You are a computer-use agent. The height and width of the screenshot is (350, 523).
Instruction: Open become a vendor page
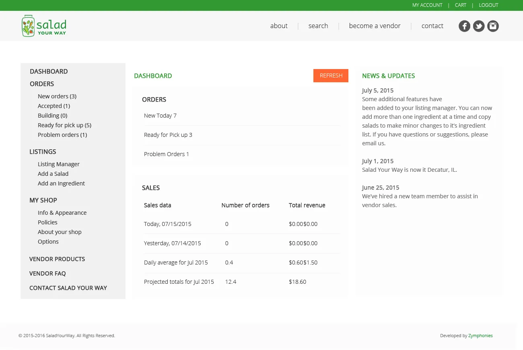pyautogui.click(x=375, y=26)
